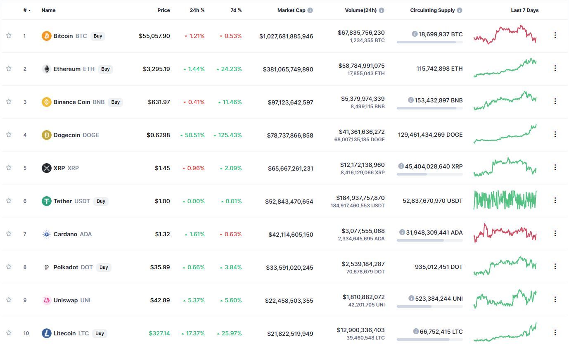Sort by the 24h % column header
The height and width of the screenshot is (349, 569).
tap(197, 10)
